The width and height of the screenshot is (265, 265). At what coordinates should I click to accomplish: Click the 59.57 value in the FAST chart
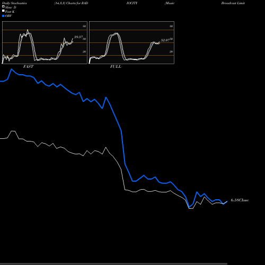point(78,37)
